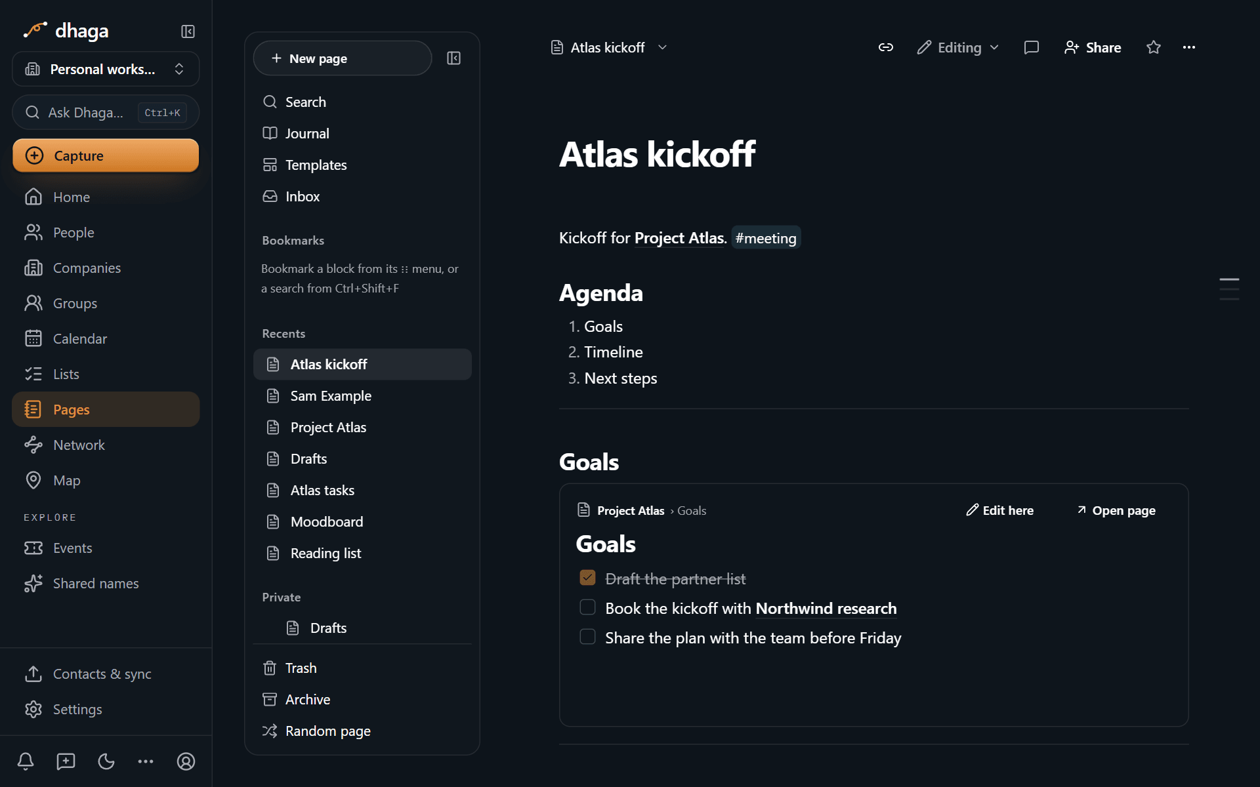Open the more options ellipsis in page header

point(1189,47)
